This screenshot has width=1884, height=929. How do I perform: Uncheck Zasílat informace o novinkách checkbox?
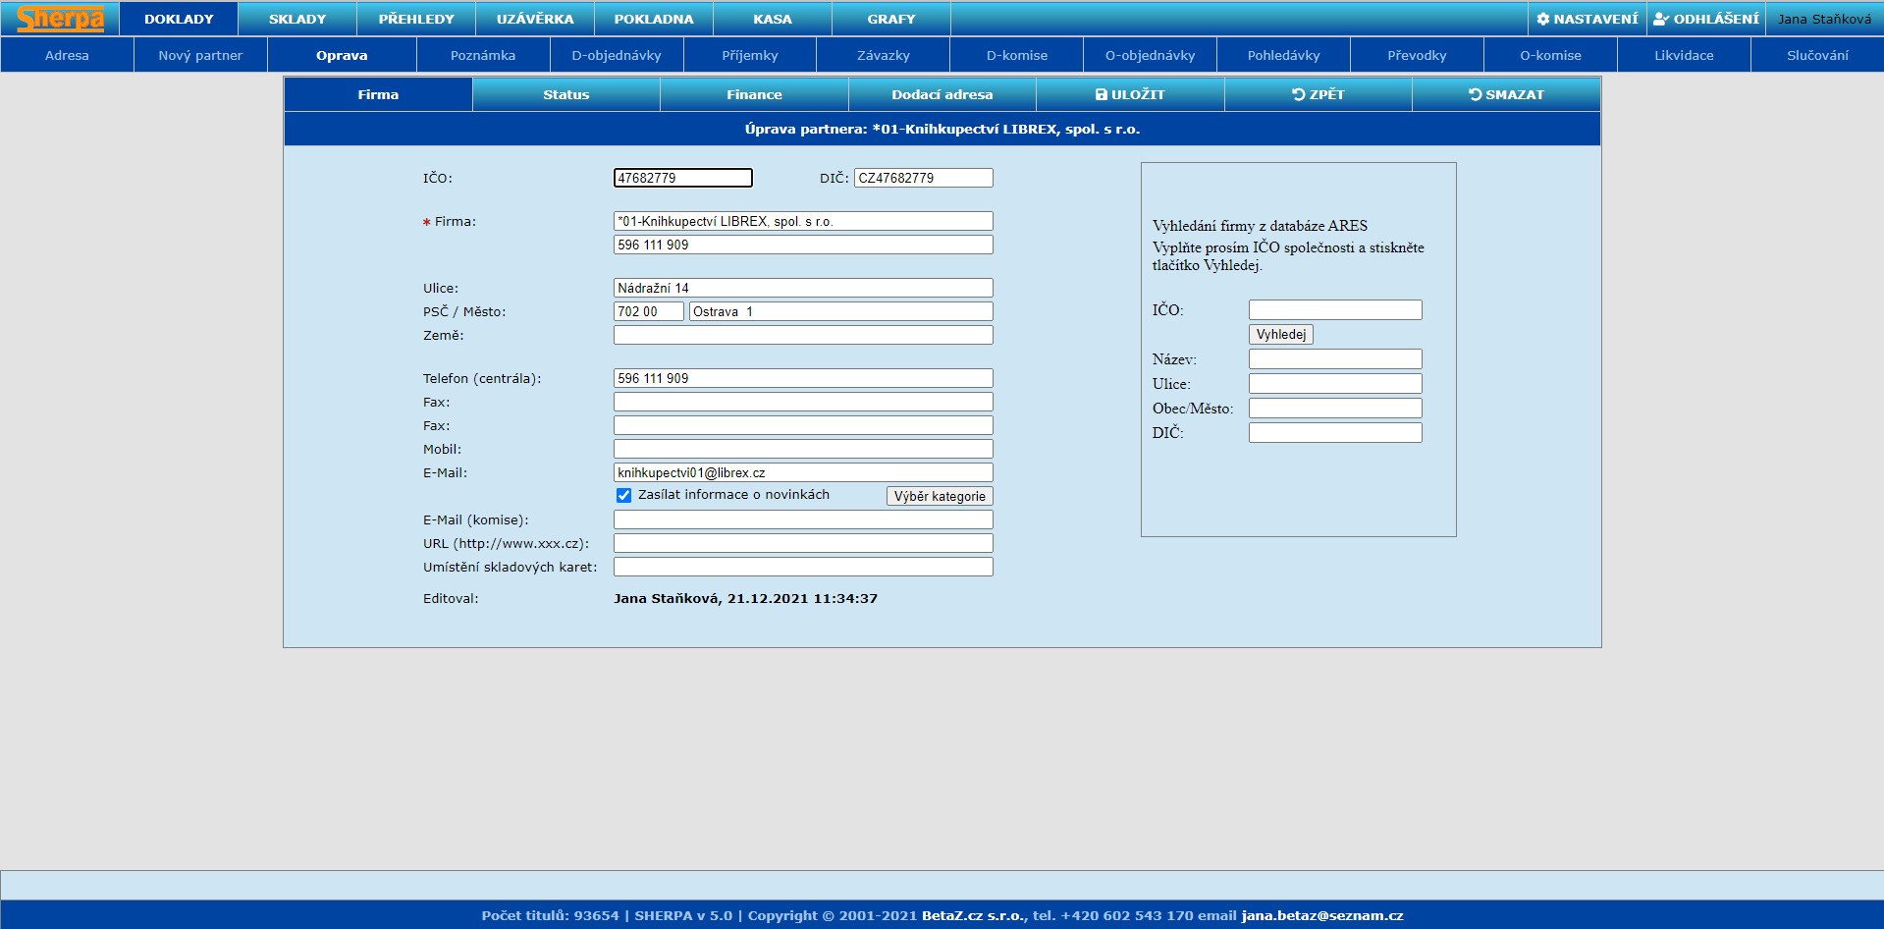(623, 495)
